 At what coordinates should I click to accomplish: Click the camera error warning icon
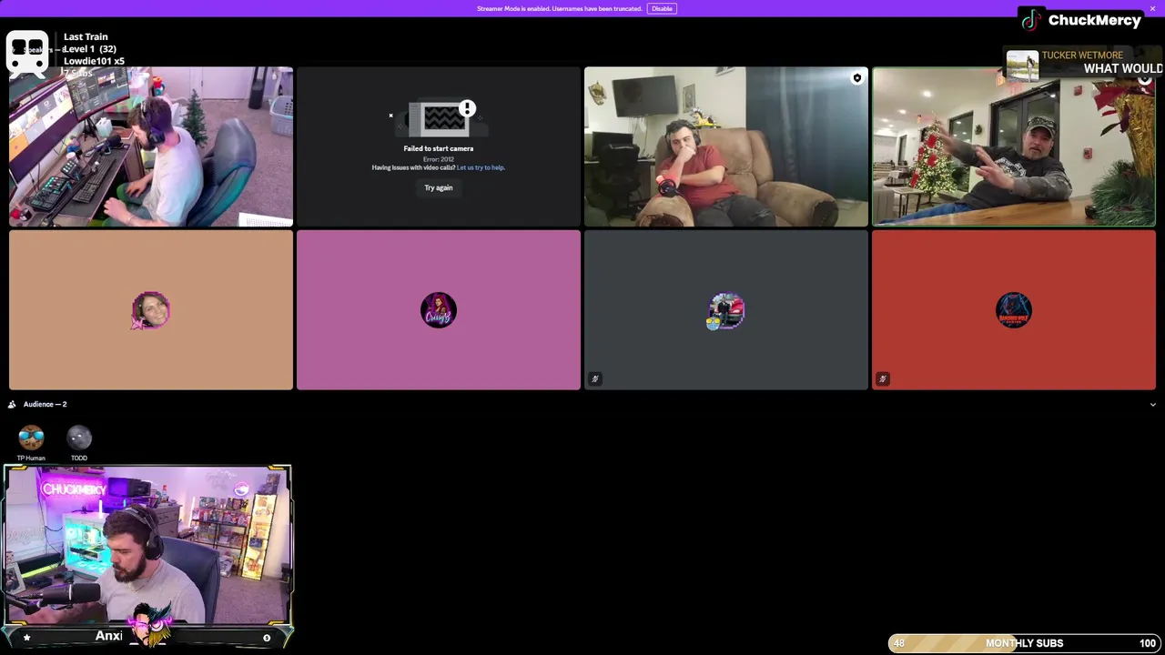pos(467,109)
